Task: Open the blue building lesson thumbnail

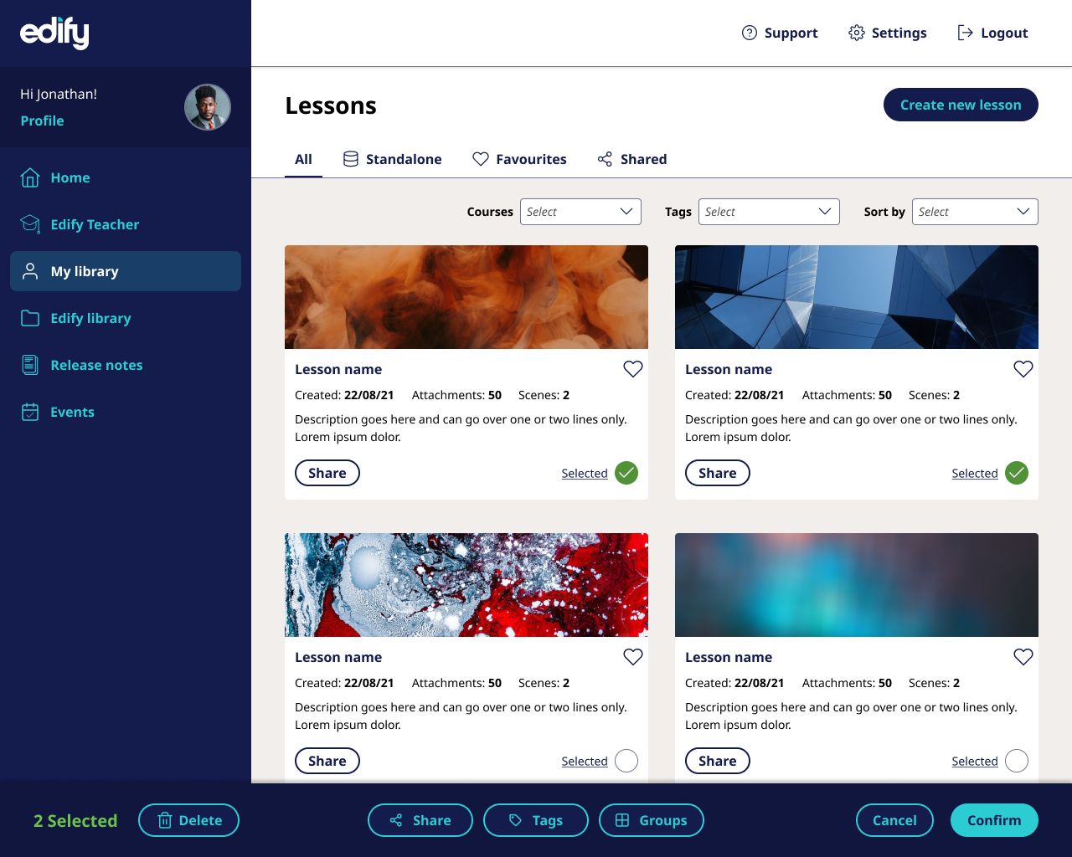Action: [x=857, y=297]
